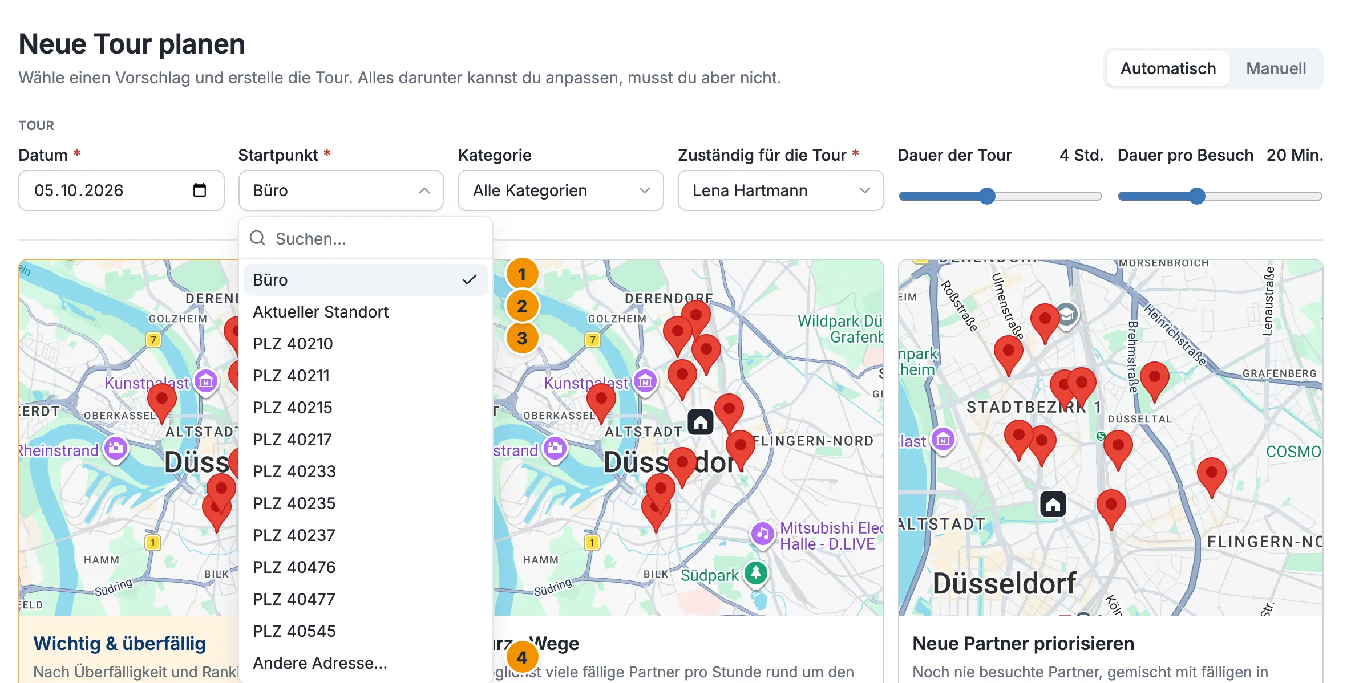1351x683 pixels.
Task: Choose PLZ 40233 option
Action: [x=365, y=471]
